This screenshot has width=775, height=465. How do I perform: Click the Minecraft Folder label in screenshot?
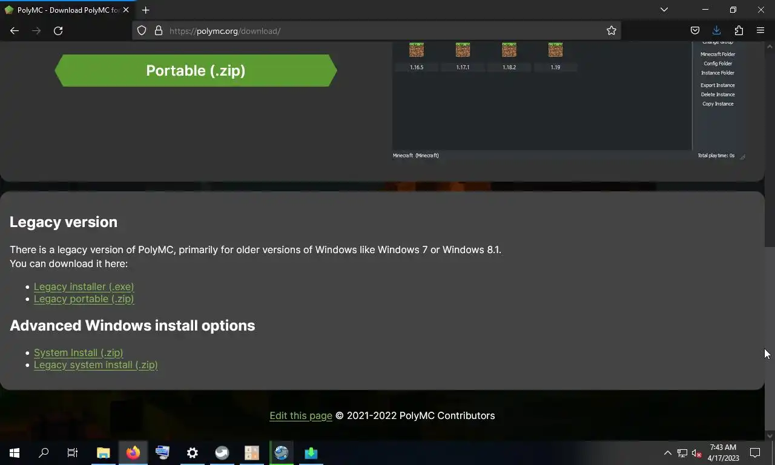click(718, 54)
